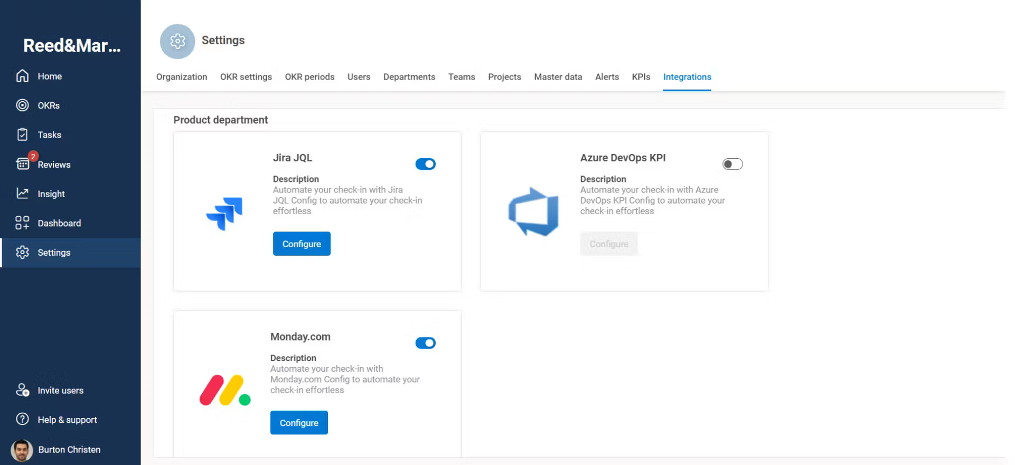The image size is (1015, 465).
Task: Click the Jira logo icon
Action: tap(224, 214)
